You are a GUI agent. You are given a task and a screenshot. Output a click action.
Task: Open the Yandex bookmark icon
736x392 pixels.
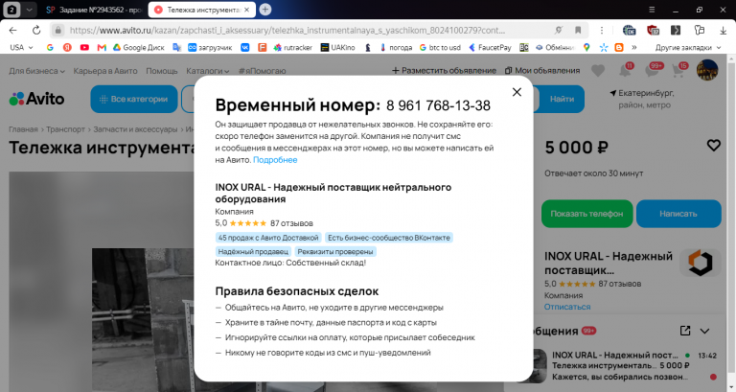pos(67,47)
